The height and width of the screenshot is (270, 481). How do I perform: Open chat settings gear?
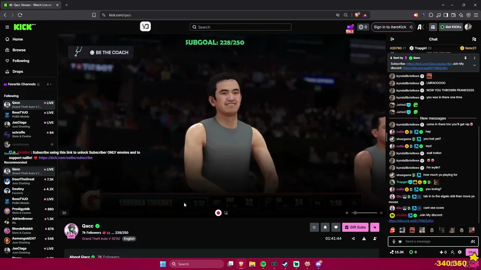460,252
